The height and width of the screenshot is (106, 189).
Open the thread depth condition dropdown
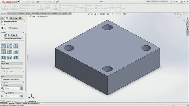(x=14, y=93)
